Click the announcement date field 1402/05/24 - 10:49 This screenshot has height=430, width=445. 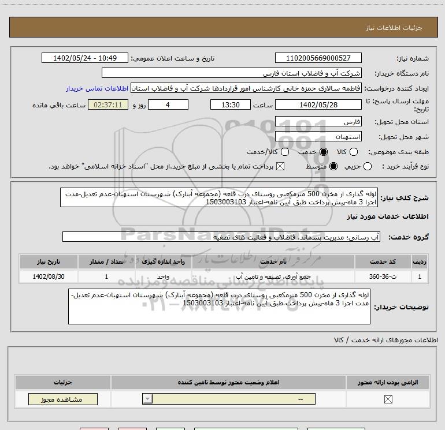85,58
